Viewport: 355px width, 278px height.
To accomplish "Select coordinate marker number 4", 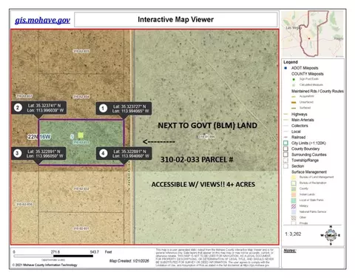I will pyautogui.click(x=103, y=153).
